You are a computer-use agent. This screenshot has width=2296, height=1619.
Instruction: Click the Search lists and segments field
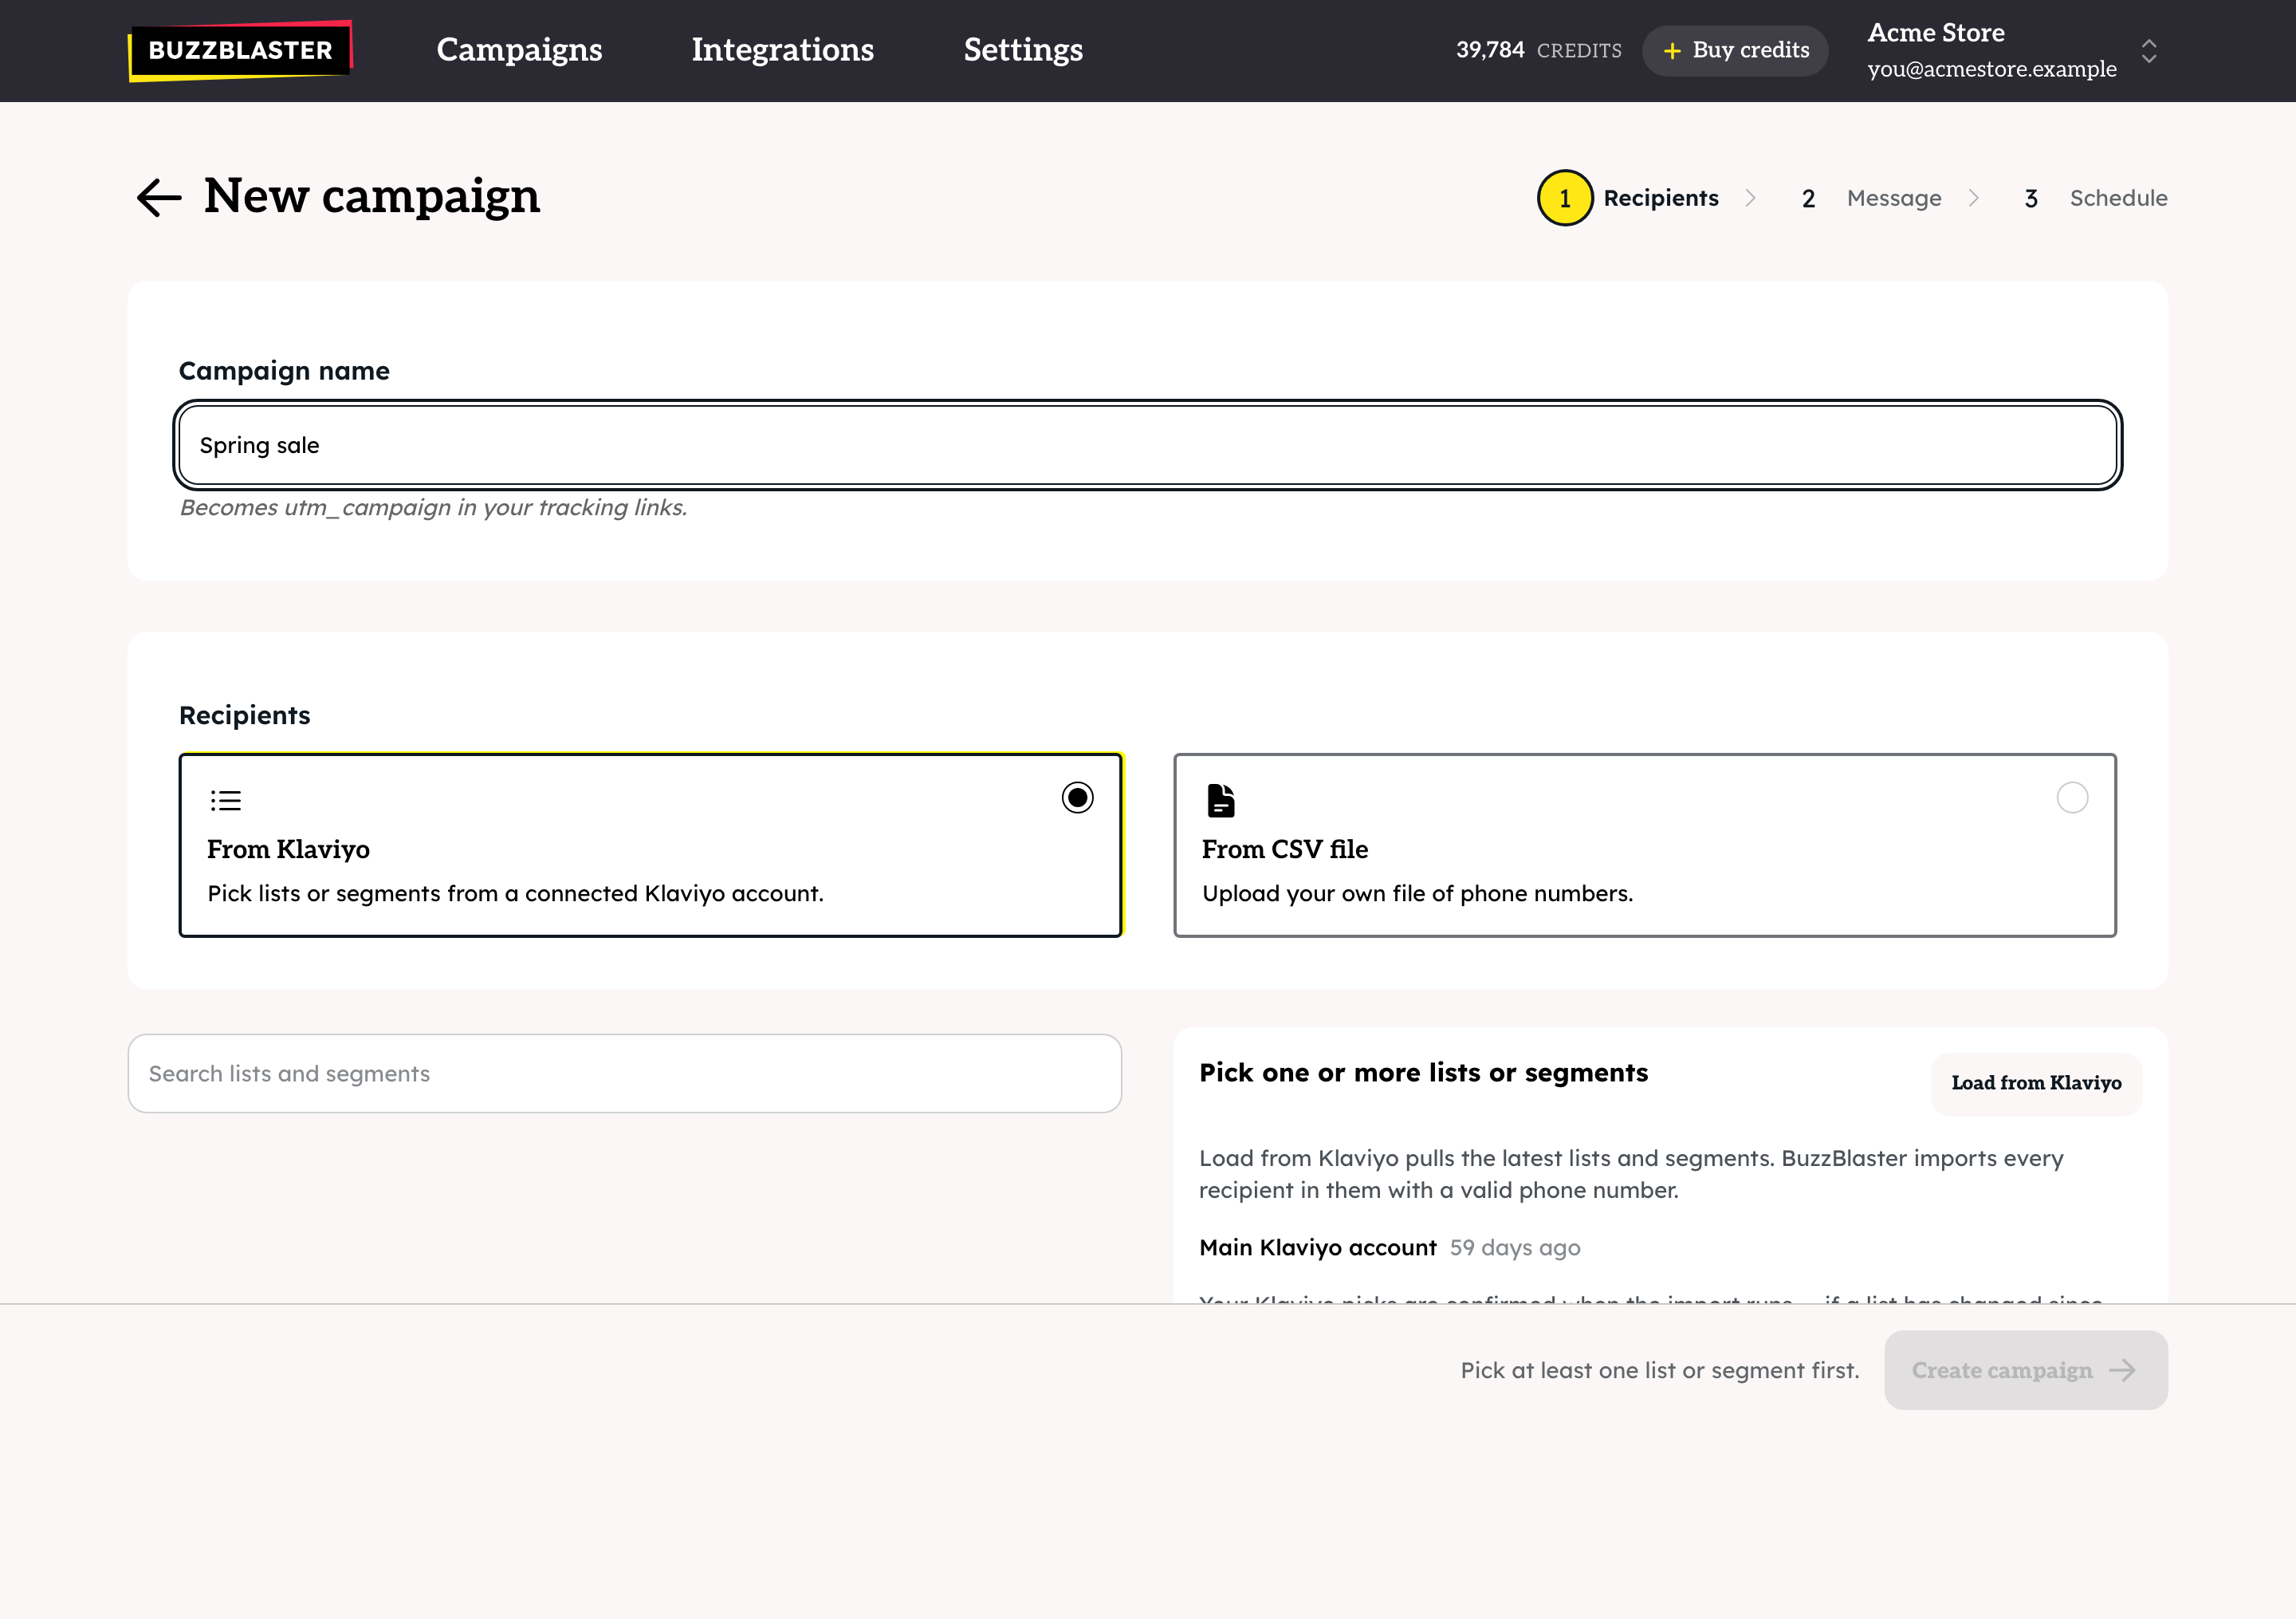[x=624, y=1073]
